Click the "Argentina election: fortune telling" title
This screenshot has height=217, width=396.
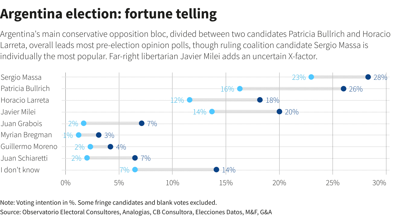coord(108,14)
